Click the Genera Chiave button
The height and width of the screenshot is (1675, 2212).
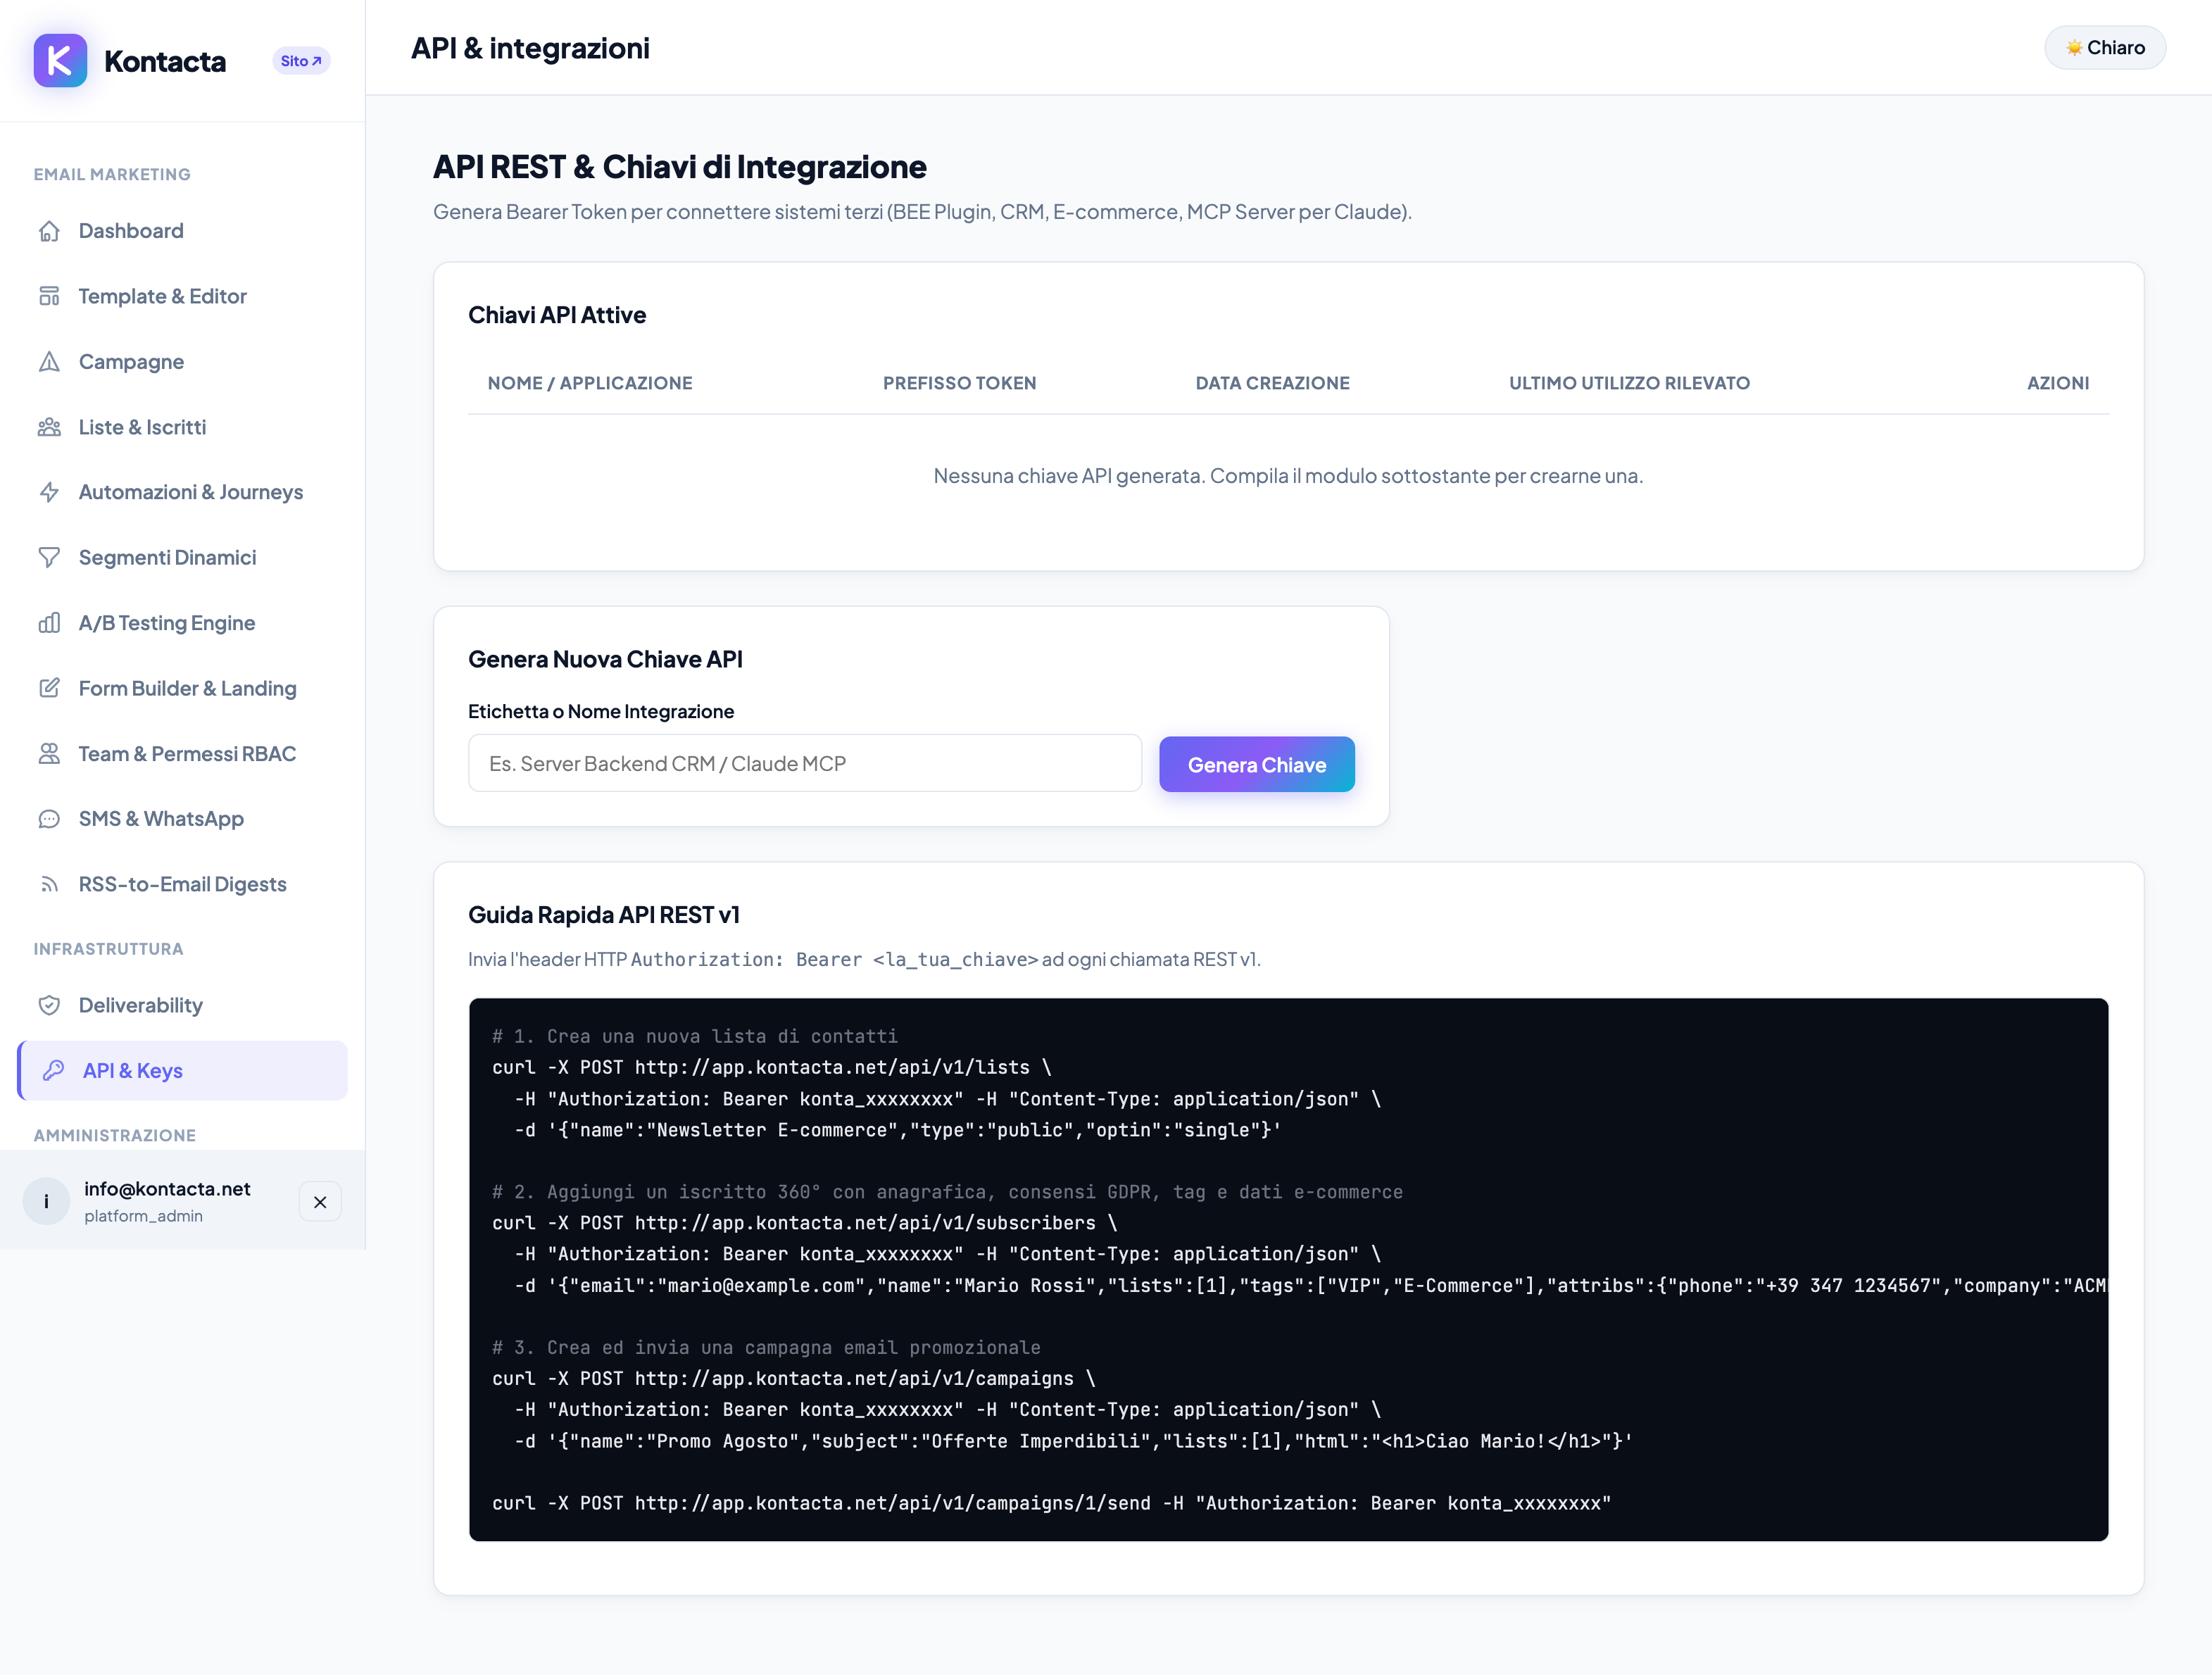(1257, 765)
